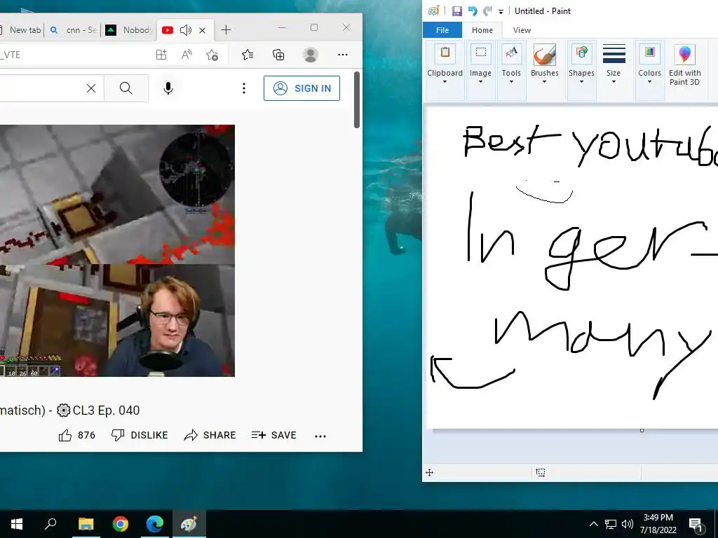Switch to the Nobody browser tab
This screenshot has width=718, height=538.
click(129, 30)
